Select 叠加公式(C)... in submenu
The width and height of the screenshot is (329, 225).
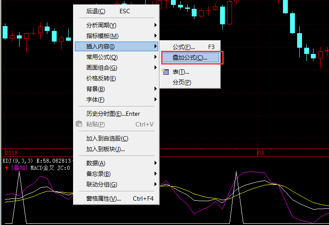pyautogui.click(x=190, y=57)
